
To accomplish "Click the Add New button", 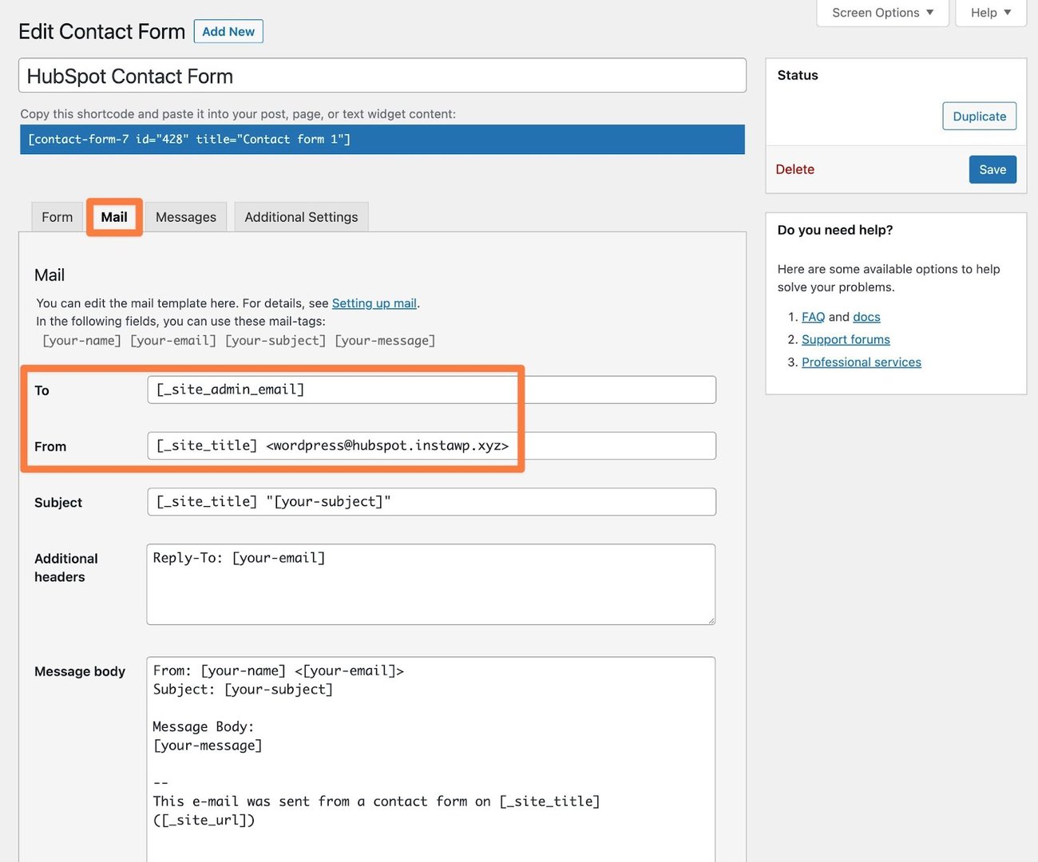I will point(228,31).
